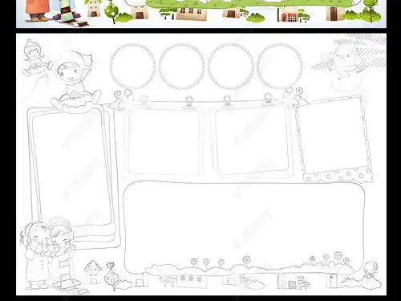Click the small figure in the bottom-right snow
The width and height of the screenshot is (401, 301).
point(371,269)
